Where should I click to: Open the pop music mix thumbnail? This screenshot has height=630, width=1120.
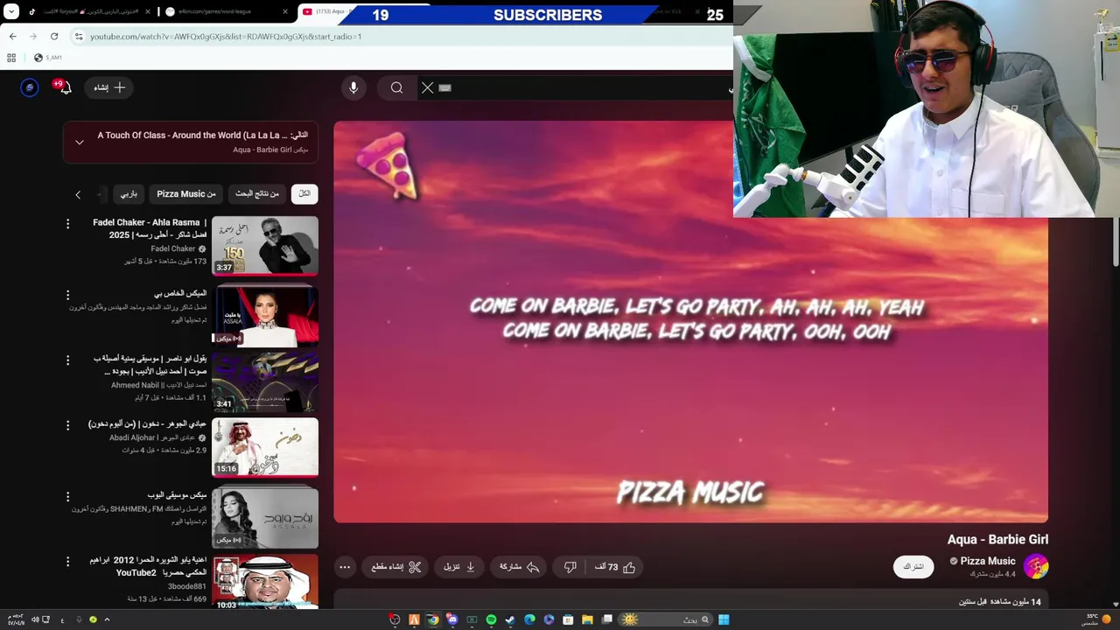tap(265, 517)
